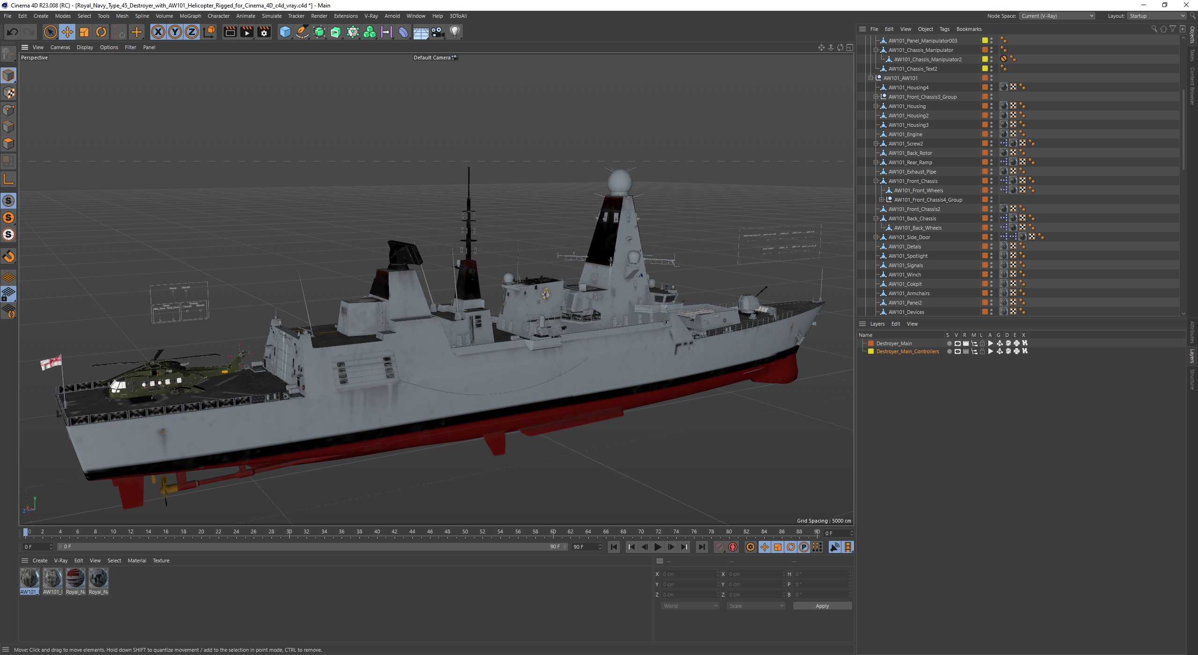The width and height of the screenshot is (1198, 655).
Task: Click the X position input field
Action: (x=690, y=574)
